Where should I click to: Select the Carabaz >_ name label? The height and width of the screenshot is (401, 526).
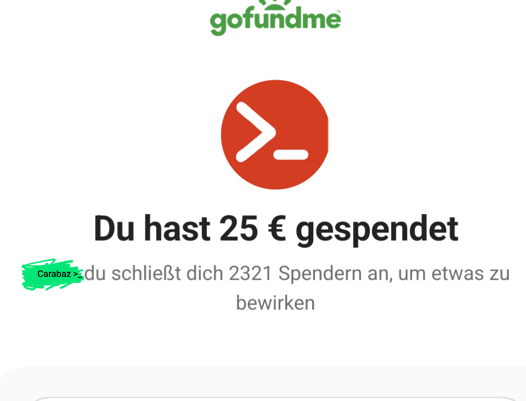pos(59,274)
